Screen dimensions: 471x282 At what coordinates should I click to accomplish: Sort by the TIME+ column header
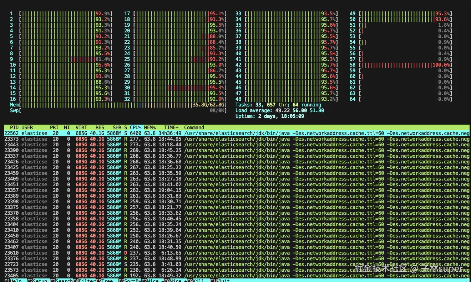click(x=171, y=127)
